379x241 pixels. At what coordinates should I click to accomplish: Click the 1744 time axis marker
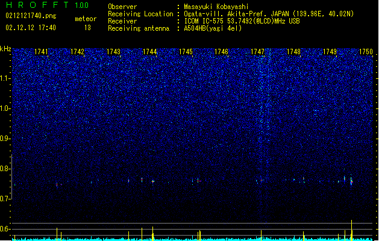149,51
